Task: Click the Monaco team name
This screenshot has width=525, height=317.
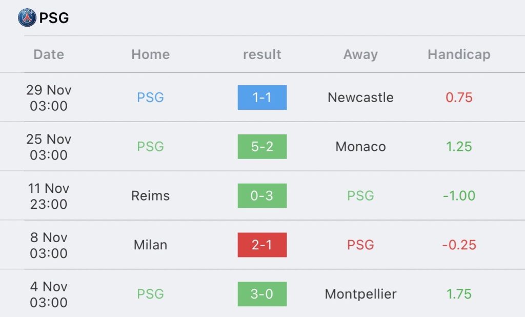Action: coord(360,146)
